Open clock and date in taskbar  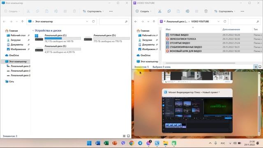(x=249, y=143)
